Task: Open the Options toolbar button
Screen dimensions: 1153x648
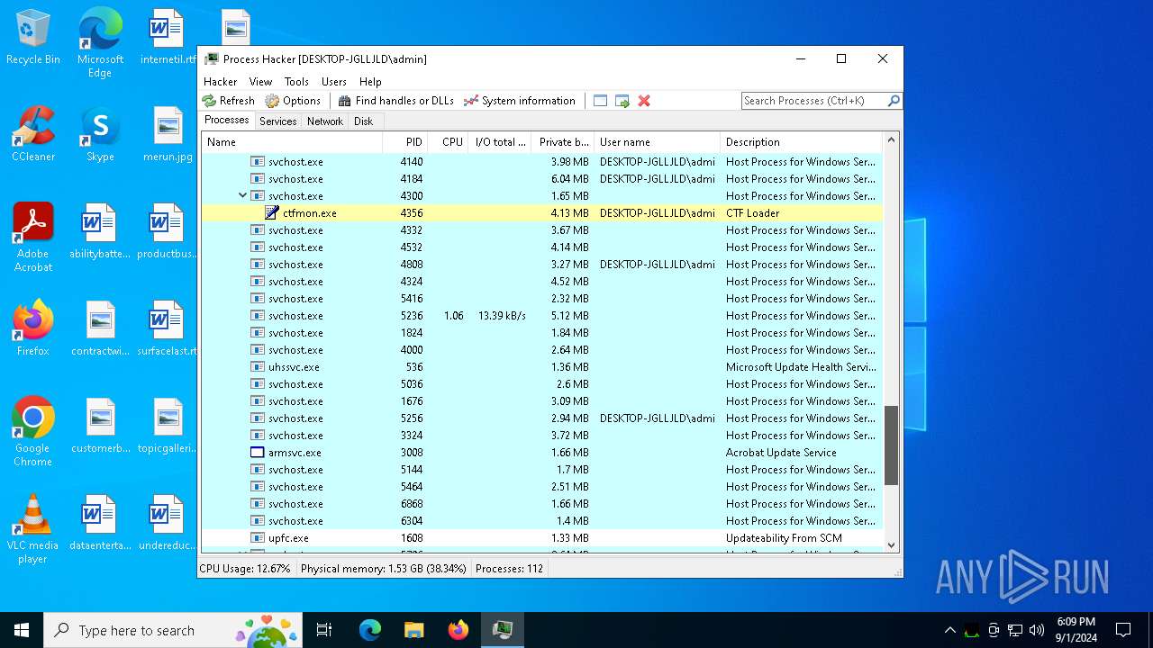Action: pyautogui.click(x=293, y=101)
